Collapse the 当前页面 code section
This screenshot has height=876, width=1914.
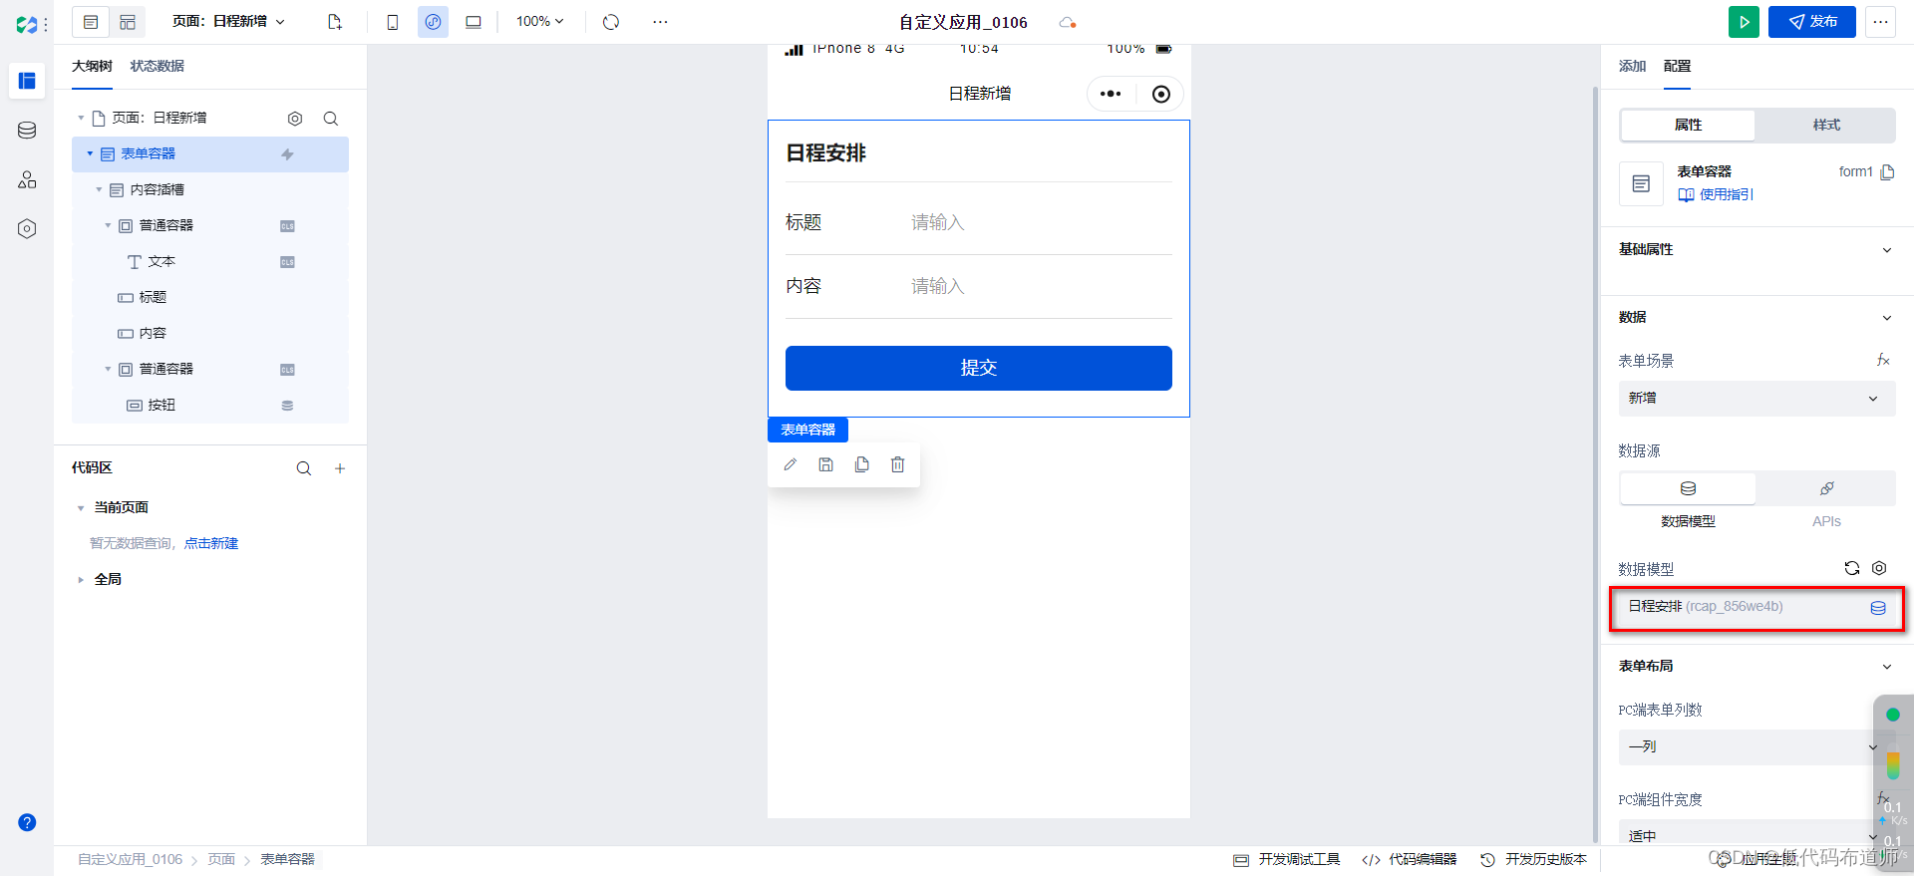[x=81, y=508]
